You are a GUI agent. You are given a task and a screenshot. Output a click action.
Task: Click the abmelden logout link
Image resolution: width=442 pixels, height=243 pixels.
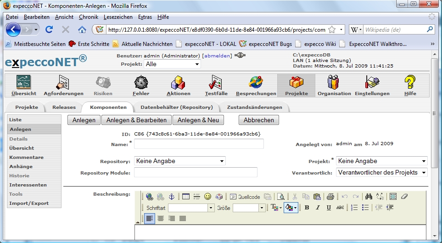click(217, 56)
